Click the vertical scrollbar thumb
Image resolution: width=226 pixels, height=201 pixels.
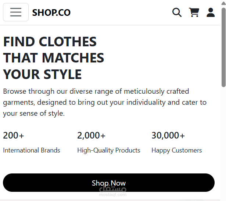[223, 47]
